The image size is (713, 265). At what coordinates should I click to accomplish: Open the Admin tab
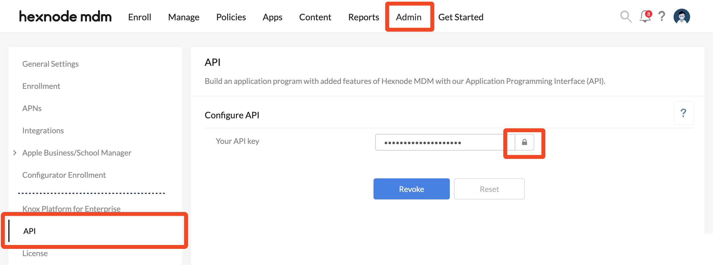409,17
